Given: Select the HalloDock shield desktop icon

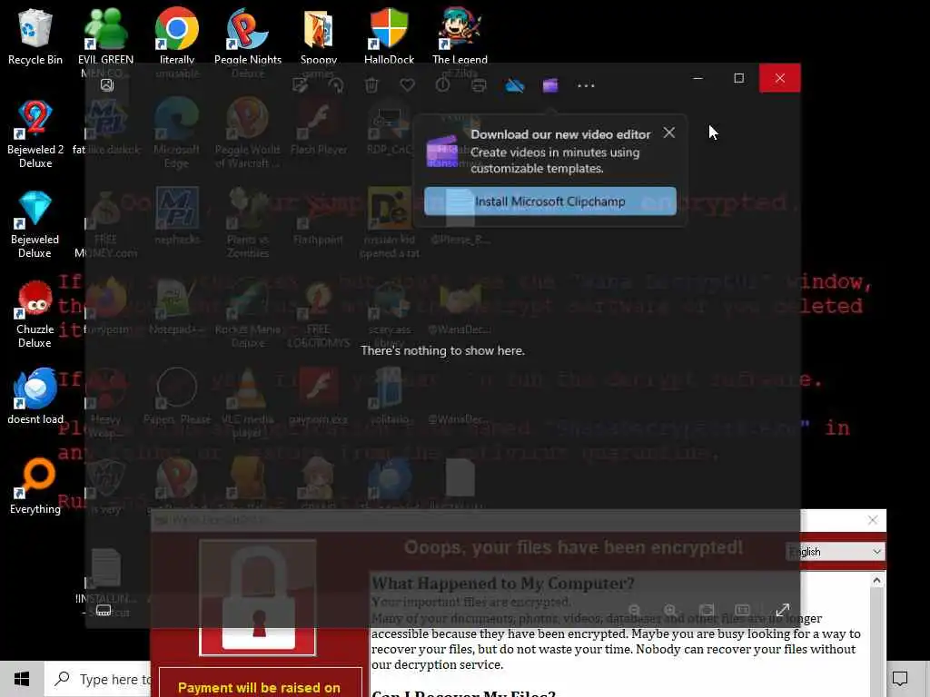Looking at the screenshot, I should pos(389,36).
